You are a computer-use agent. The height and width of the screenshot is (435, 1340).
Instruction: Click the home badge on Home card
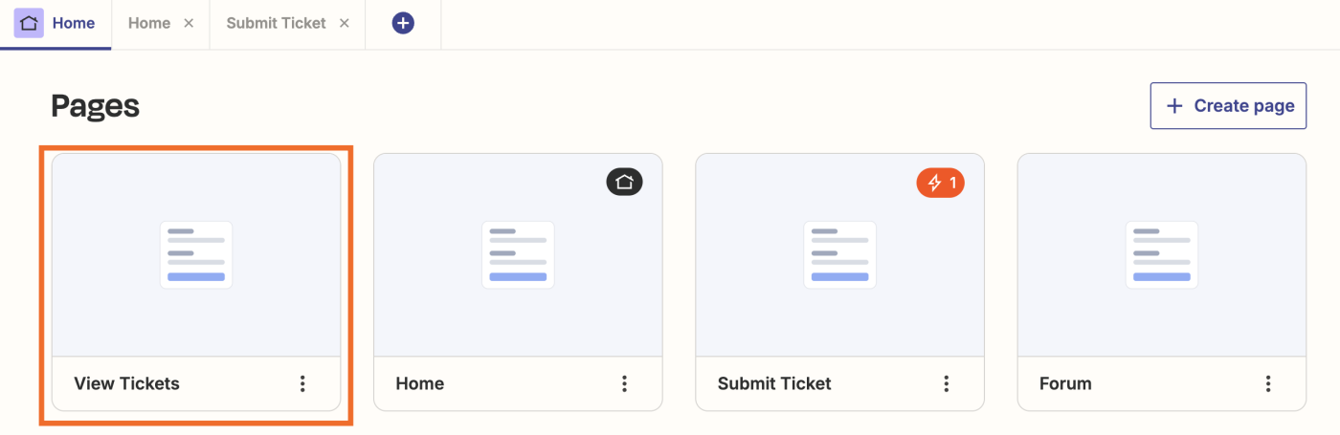(624, 182)
